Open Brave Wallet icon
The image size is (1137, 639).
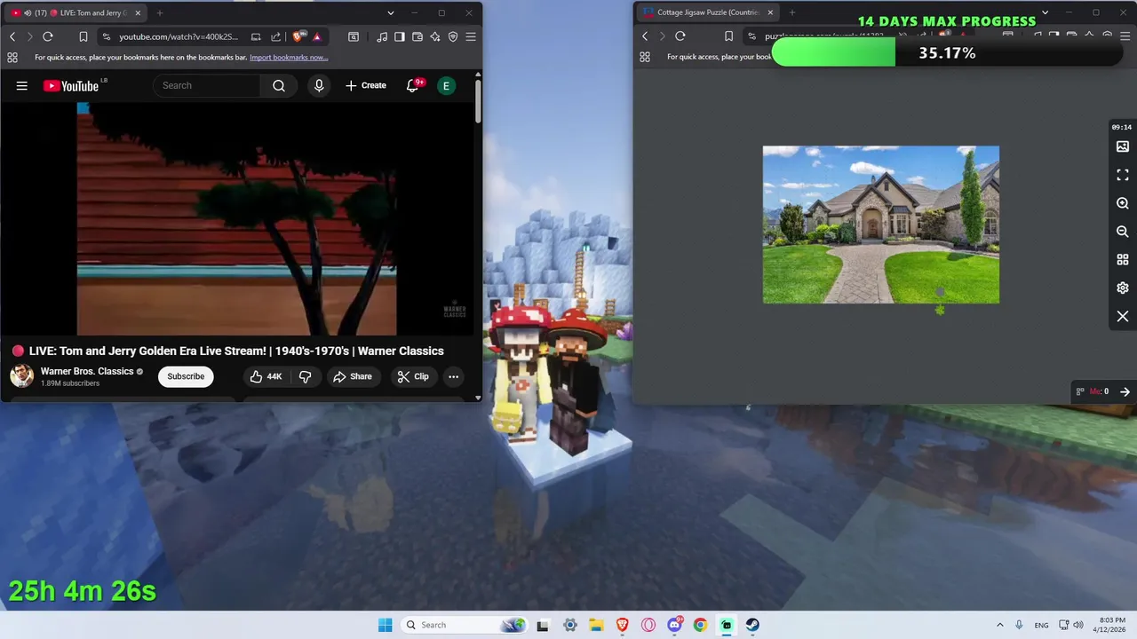click(x=417, y=36)
